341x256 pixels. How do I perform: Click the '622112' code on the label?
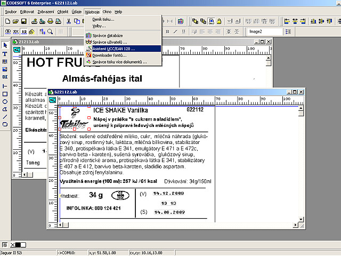195,109
